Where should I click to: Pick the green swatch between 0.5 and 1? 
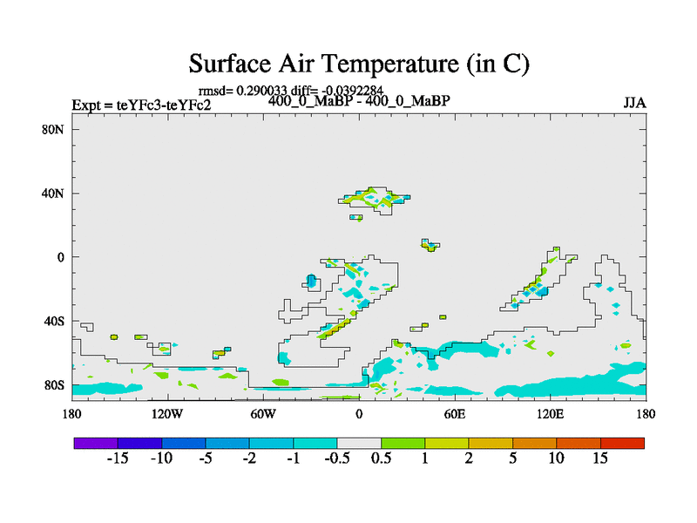click(x=403, y=443)
